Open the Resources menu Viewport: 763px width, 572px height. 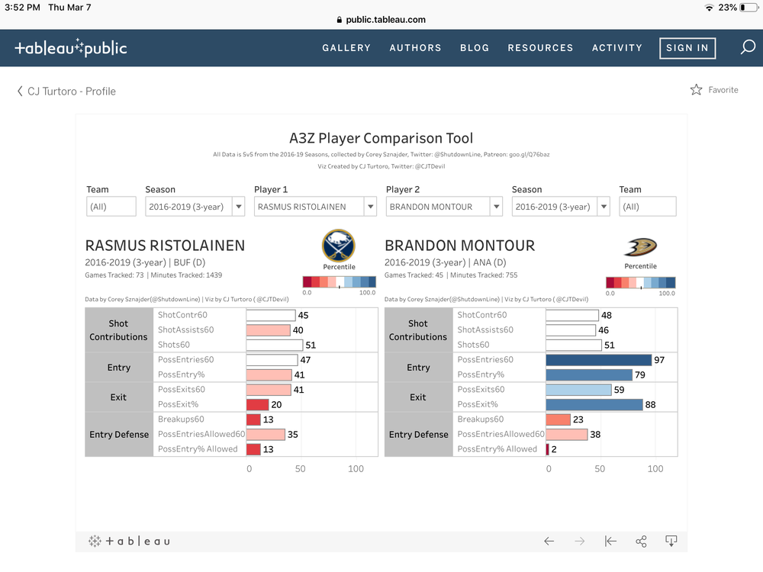point(540,47)
